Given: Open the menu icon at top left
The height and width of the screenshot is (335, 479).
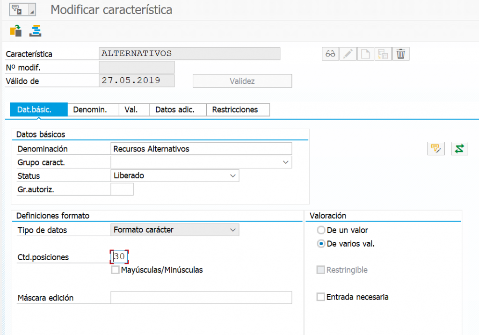Looking at the screenshot, I should pyautogui.click(x=18, y=10).
